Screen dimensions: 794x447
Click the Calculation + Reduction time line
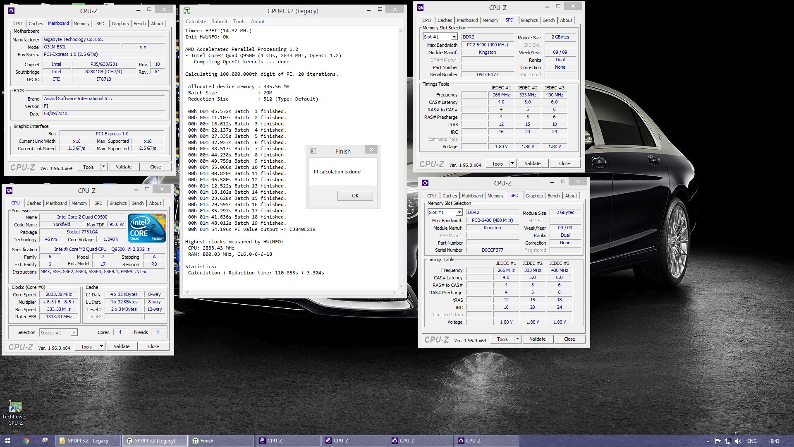pos(256,273)
